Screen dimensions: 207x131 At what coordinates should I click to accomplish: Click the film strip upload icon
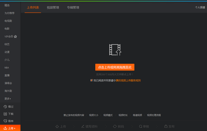coord(115,50)
